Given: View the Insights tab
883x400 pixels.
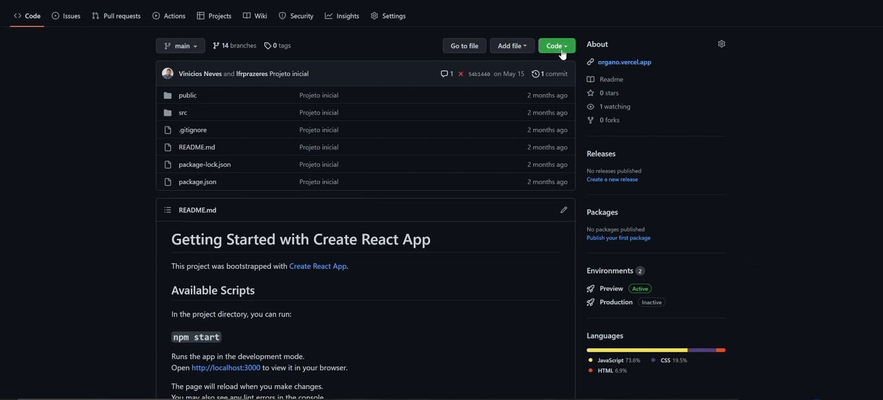Looking at the screenshot, I should 342,15.
